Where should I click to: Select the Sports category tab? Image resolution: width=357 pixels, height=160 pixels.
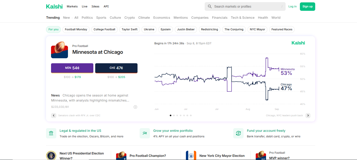[101, 18]
